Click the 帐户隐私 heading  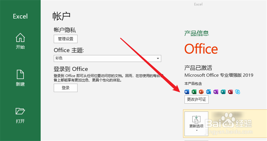point(65,30)
